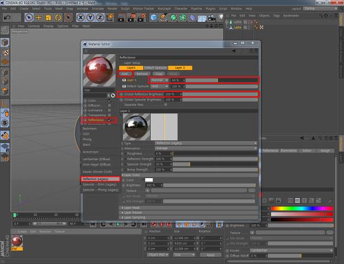Enable the Diffusion channel checkbox
Screen dimensions: 344x264
(109, 105)
